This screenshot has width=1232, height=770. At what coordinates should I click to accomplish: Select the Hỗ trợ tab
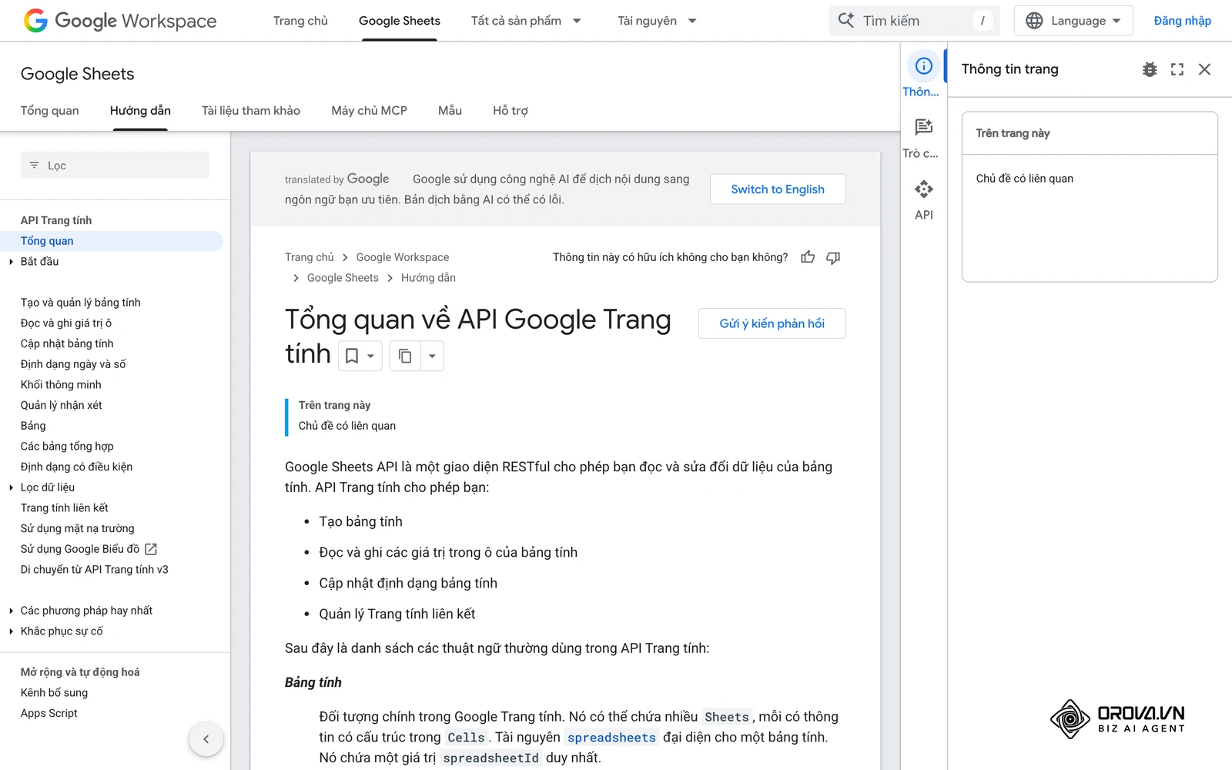click(511, 111)
